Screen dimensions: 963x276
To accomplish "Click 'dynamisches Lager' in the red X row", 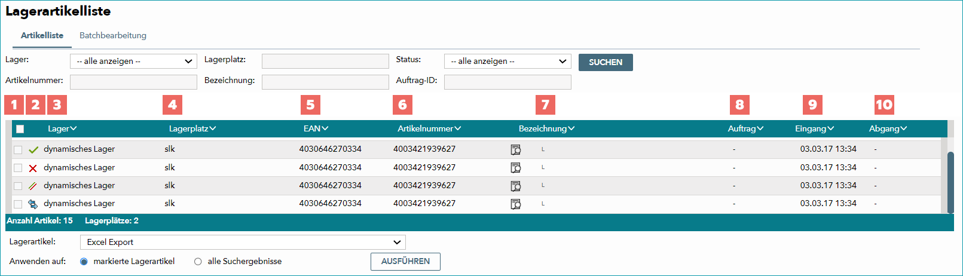I will pyautogui.click(x=79, y=167).
